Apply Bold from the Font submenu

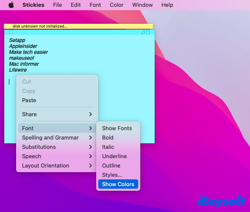118,137
